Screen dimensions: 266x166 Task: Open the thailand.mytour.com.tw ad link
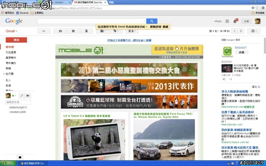[x=235, y=142]
